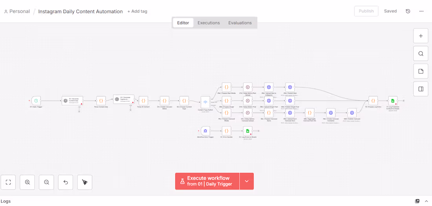432x206 pixels.
Task: Fit workflow to view
Action: [8, 182]
